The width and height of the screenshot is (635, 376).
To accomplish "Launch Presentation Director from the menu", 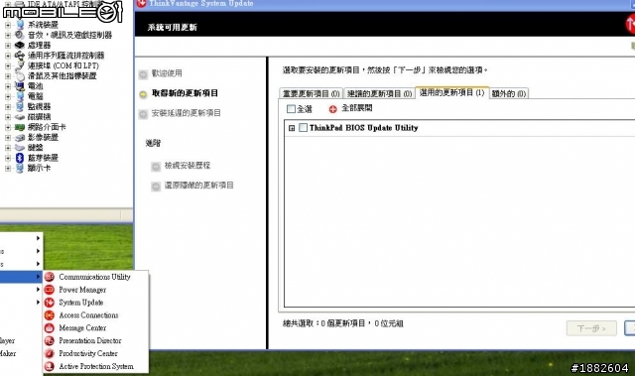I will click(x=90, y=341).
